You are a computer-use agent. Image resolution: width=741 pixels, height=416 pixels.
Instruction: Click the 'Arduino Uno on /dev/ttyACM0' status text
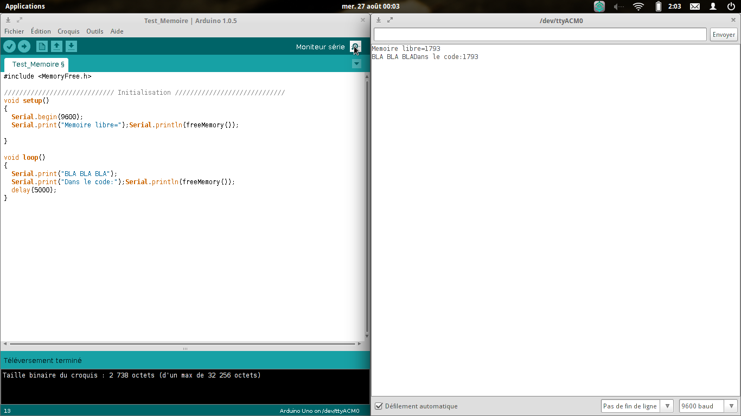click(x=320, y=411)
